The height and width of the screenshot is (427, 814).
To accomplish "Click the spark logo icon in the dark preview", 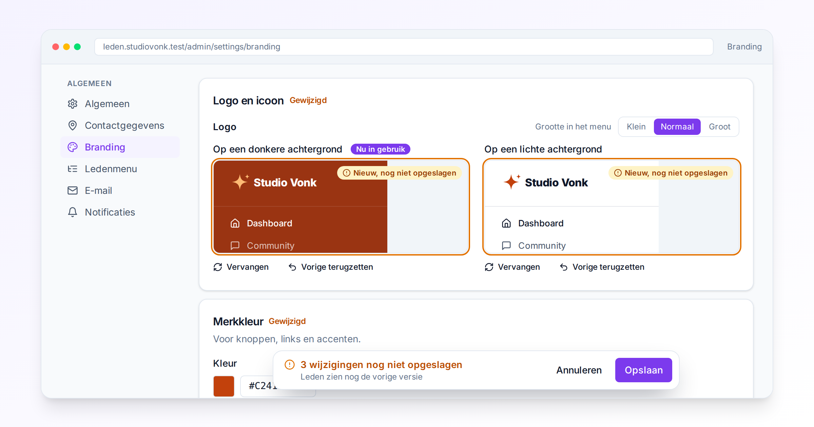I will pyautogui.click(x=241, y=182).
